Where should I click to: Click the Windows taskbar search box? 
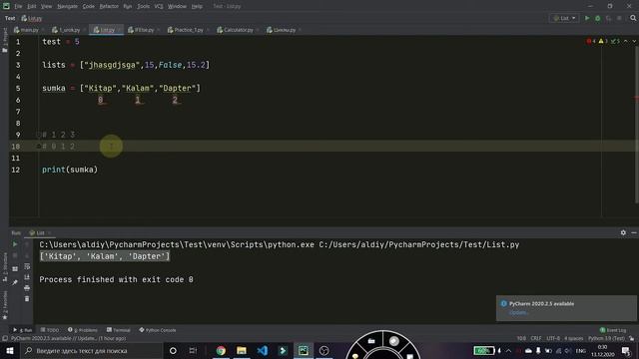click(91, 350)
